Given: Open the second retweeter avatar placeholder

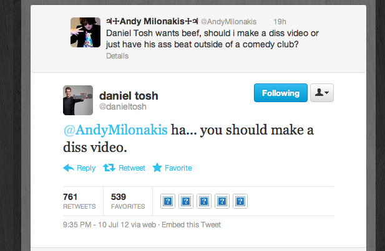Looking at the screenshot, I should pos(186,201).
